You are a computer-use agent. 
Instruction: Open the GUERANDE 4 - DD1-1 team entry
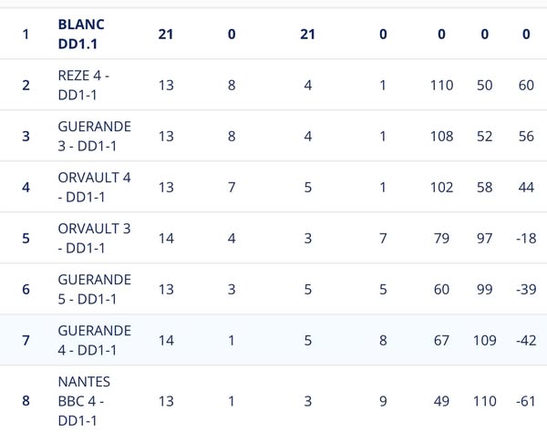94,340
